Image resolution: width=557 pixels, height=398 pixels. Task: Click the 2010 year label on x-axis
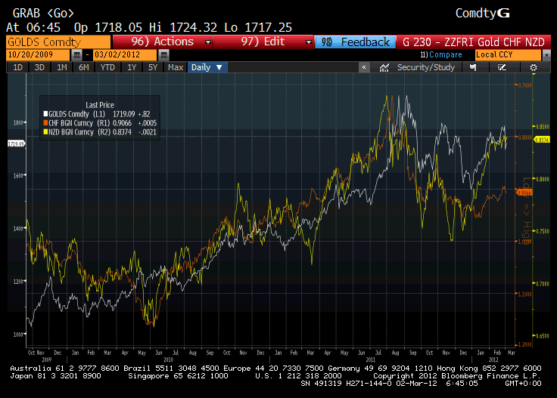(168, 359)
